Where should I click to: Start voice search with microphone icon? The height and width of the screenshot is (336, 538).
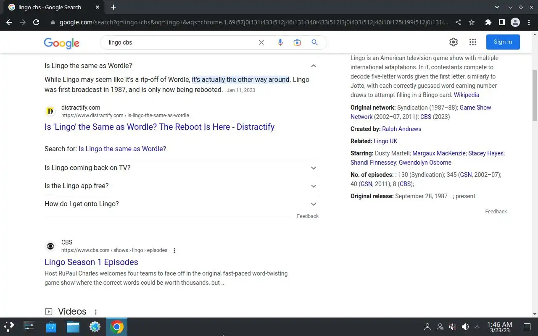point(280,42)
